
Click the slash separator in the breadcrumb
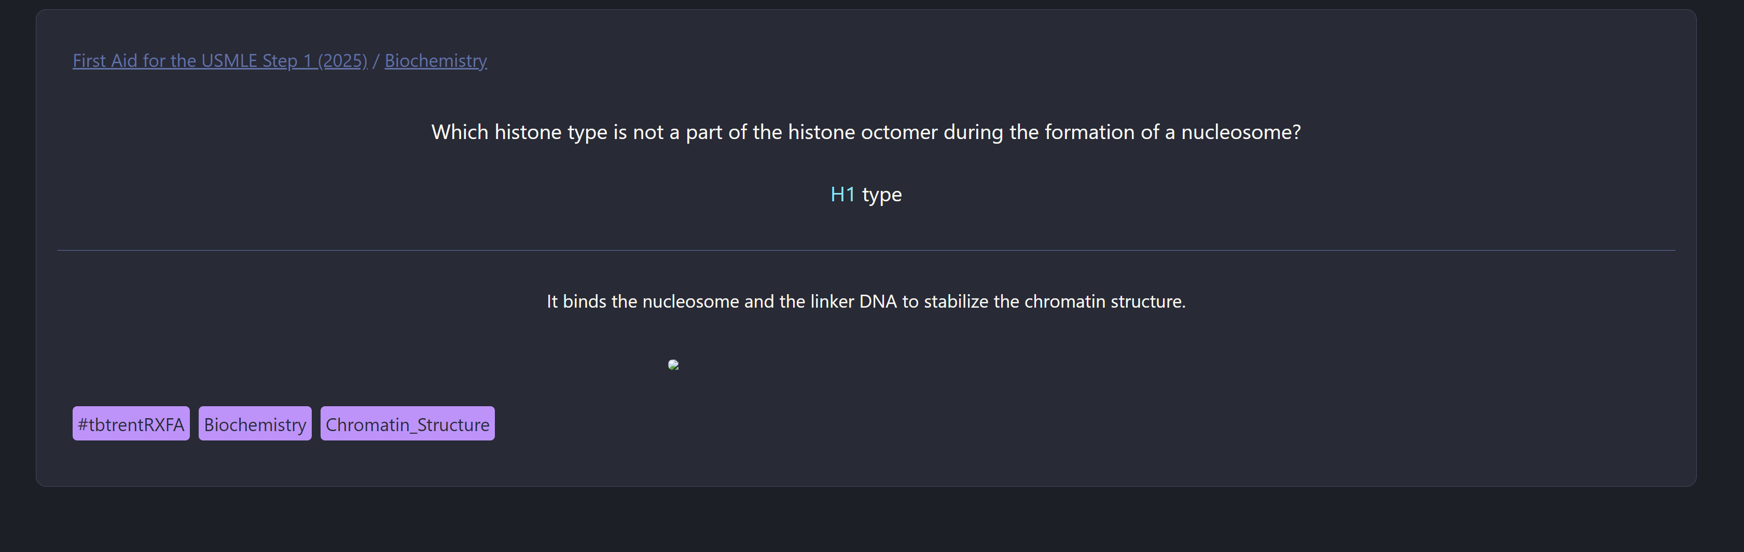tap(376, 61)
